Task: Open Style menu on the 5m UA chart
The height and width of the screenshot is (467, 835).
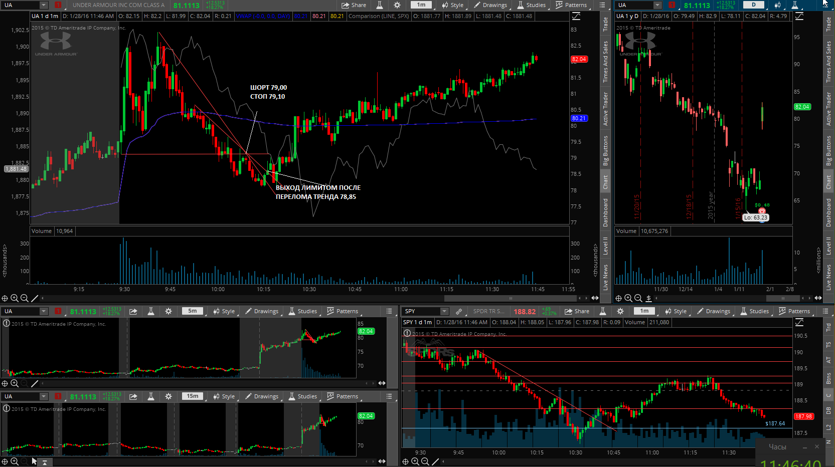Action: coord(224,311)
